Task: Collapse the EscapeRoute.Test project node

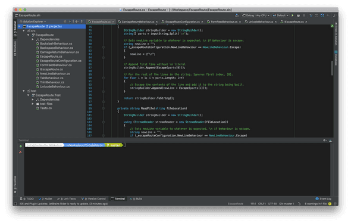Action: point(28,95)
